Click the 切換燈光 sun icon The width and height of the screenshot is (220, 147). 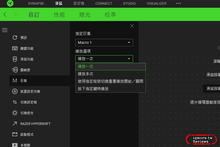(15, 113)
